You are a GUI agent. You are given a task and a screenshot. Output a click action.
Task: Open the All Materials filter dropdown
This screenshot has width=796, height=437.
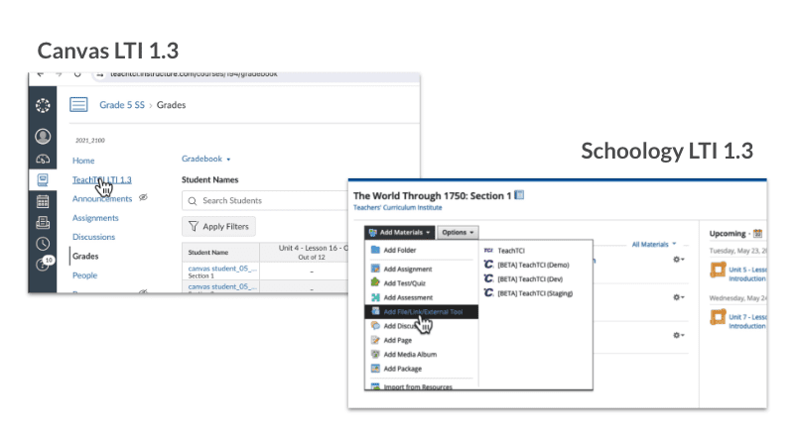(x=654, y=245)
